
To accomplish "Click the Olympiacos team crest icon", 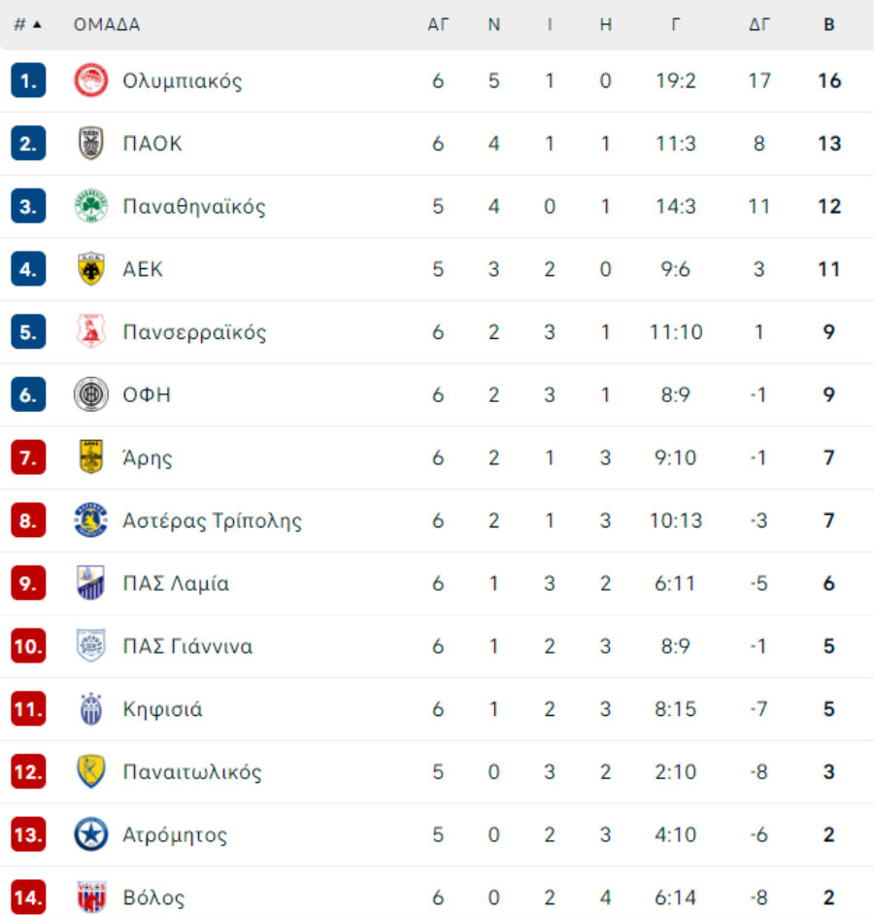I will click(91, 81).
